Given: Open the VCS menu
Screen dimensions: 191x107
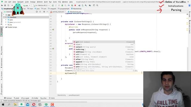Looking at the screenshot, I should (59, 2).
